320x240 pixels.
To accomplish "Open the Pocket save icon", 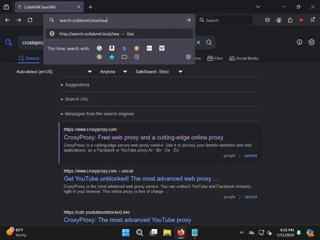I will pyautogui.click(x=267, y=20).
